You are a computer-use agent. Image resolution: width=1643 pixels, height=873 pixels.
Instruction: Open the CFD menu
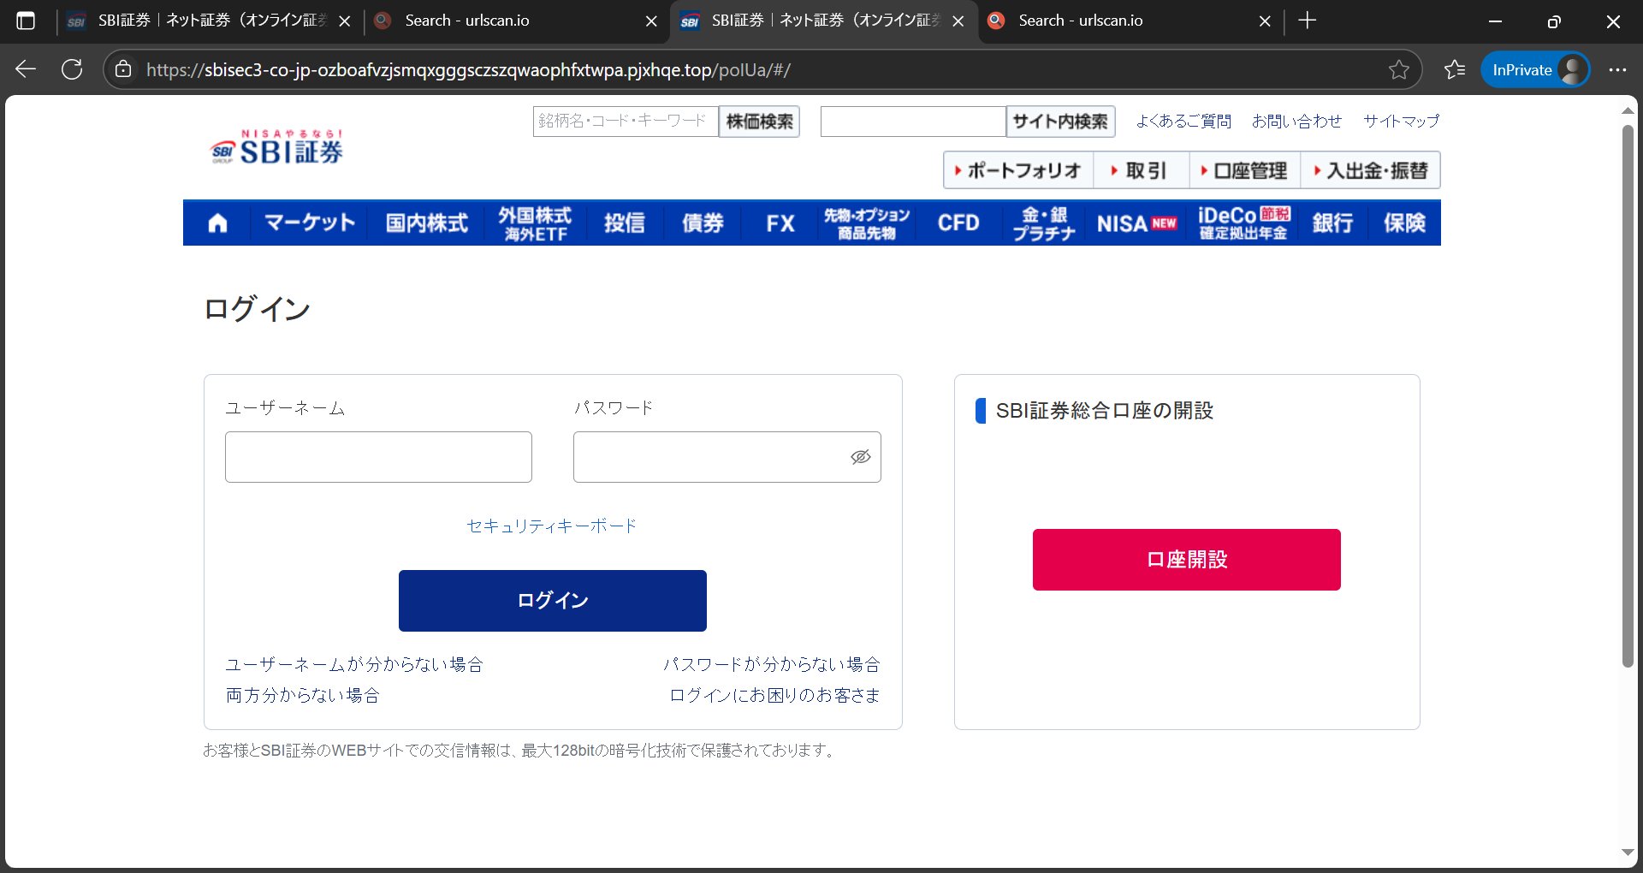[x=958, y=223]
